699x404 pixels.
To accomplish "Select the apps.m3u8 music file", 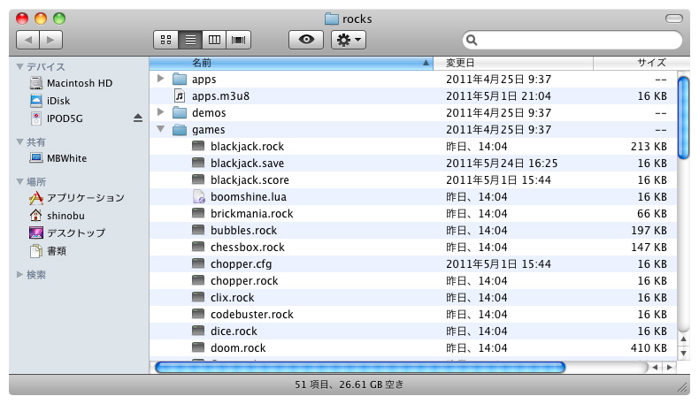I will point(180,96).
